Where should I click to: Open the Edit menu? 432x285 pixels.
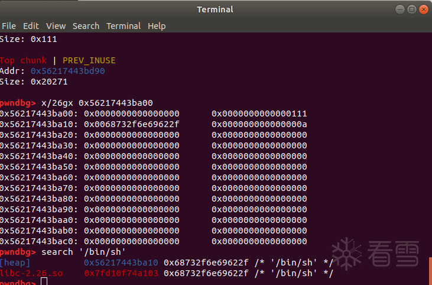tap(30, 26)
